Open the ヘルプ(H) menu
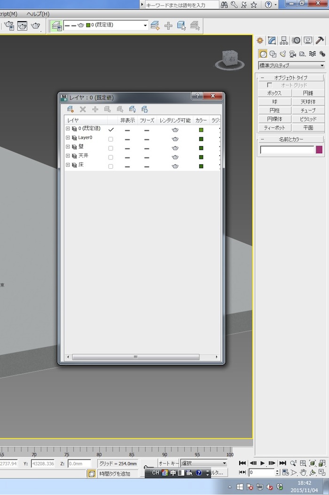329x495 pixels. pos(38,14)
